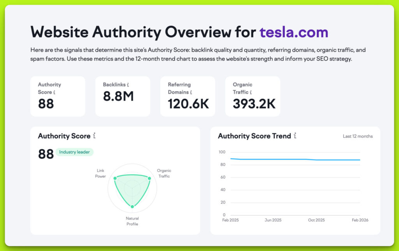Screen dimensions: 399x251
Task: Visit the tesla.com link in the title
Action: (293, 32)
